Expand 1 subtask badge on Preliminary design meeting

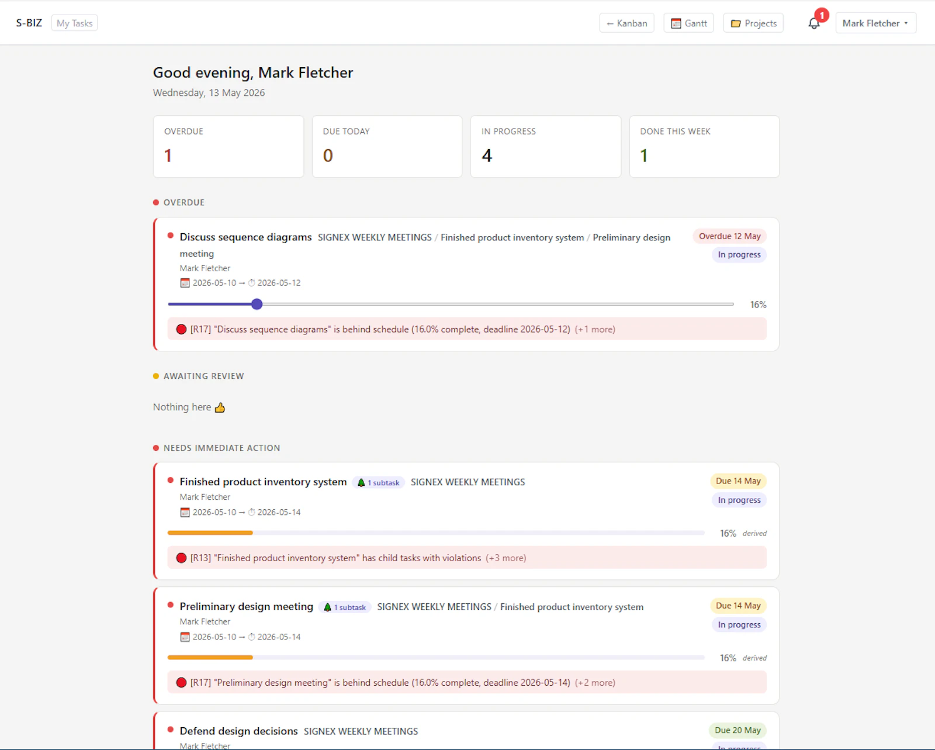click(345, 607)
